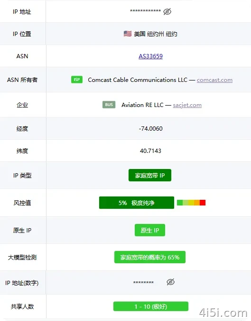Viewport: 251px width, 321px height.
Task: Click the 风控值 row label
Action: pyautogui.click(x=22, y=203)
